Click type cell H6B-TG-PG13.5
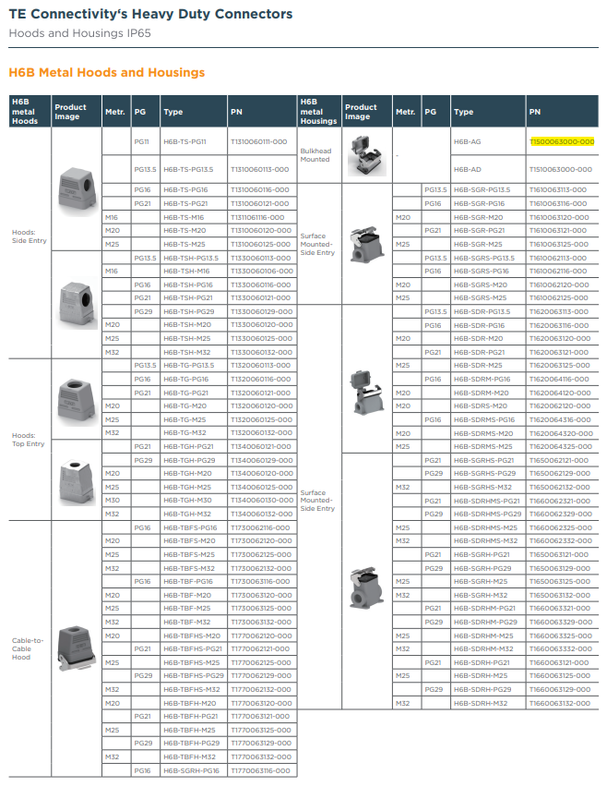 188,366
